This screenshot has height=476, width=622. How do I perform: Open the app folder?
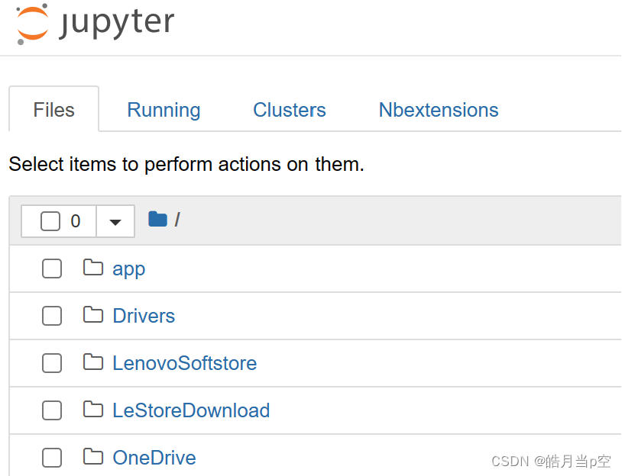128,269
